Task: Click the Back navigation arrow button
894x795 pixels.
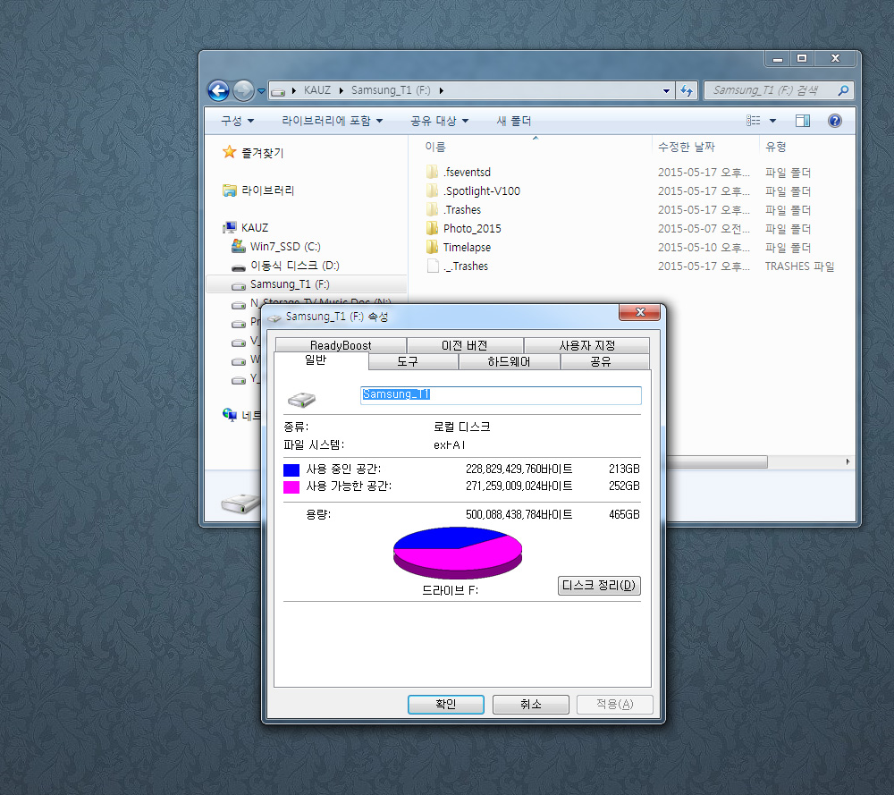Action: (x=218, y=90)
